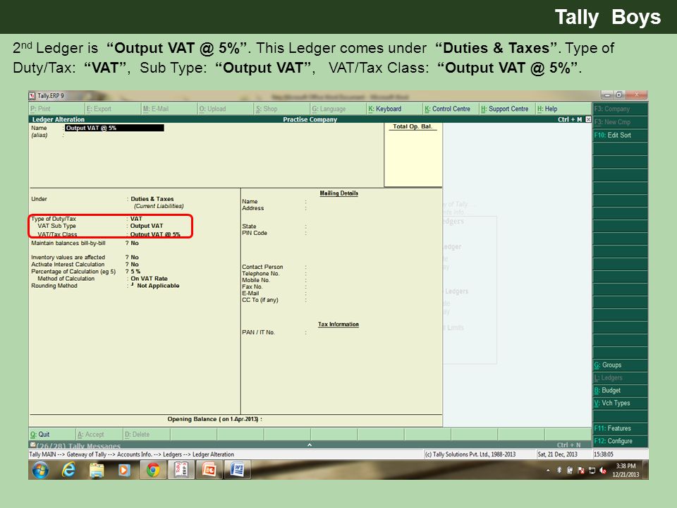Viewport: 677px width, 508px height.
Task: Show hidden icons tray arrow
Action: (548, 471)
